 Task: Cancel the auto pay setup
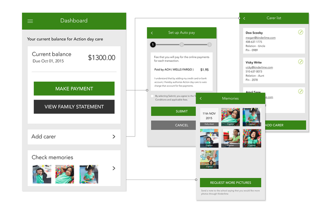(174, 125)
